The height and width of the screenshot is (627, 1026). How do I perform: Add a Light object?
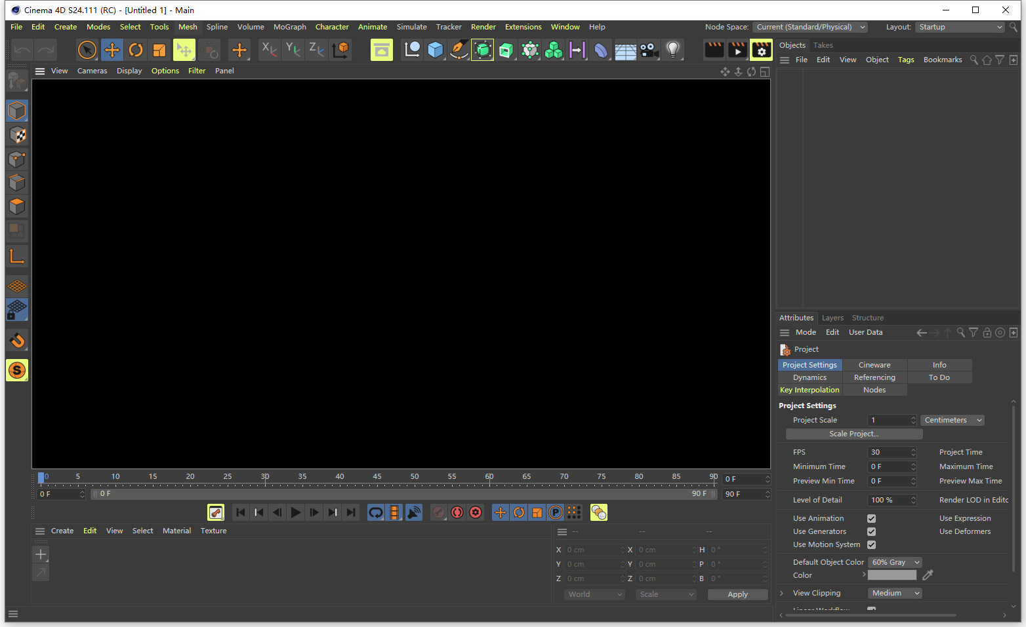coord(673,50)
